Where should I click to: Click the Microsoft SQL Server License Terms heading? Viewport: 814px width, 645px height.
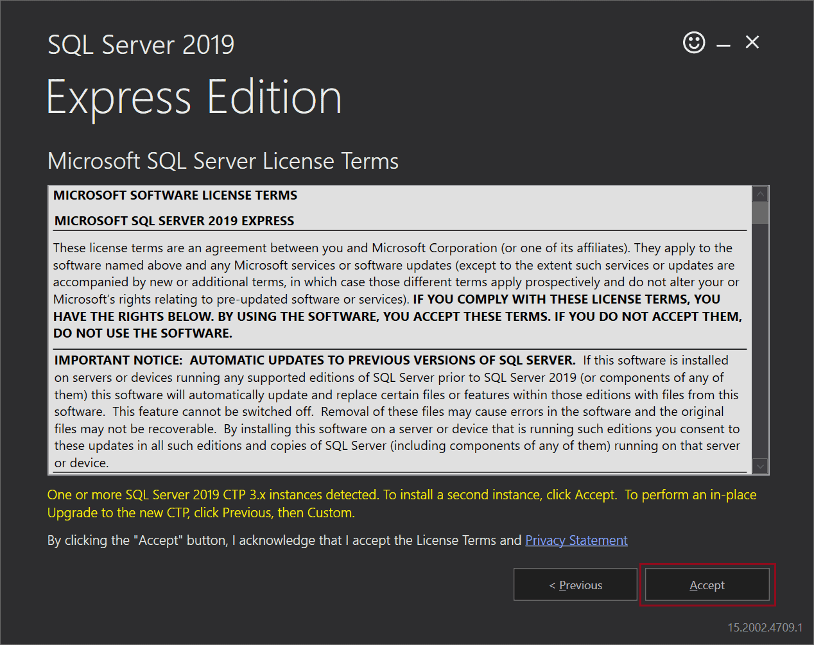point(223,161)
